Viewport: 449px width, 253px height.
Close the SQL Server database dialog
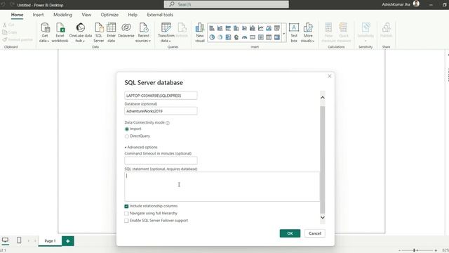pyautogui.click(x=329, y=76)
